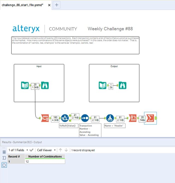Select the Summarize tool on canvas
175x183 pixels.
tap(150, 118)
